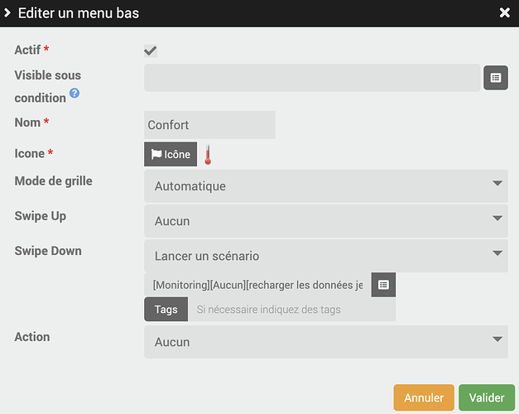Expand the Action dropdown

click(326, 342)
